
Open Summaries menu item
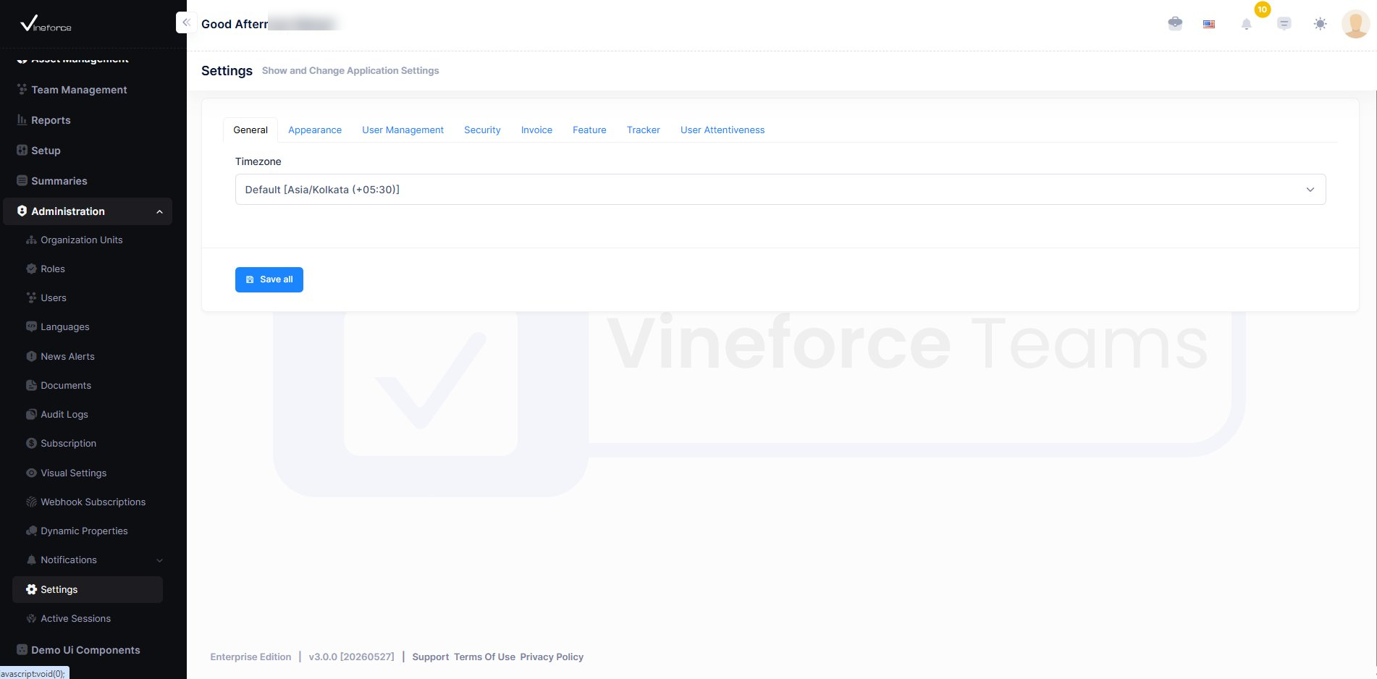[59, 181]
